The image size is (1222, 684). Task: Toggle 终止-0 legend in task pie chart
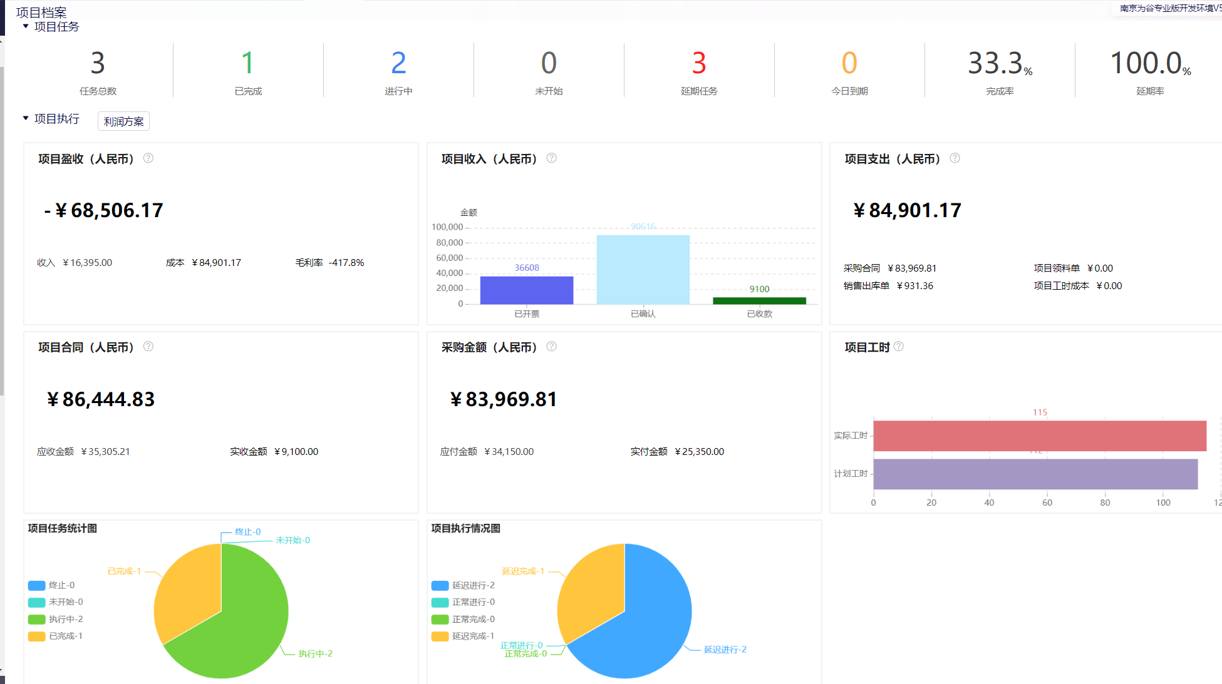click(51, 585)
